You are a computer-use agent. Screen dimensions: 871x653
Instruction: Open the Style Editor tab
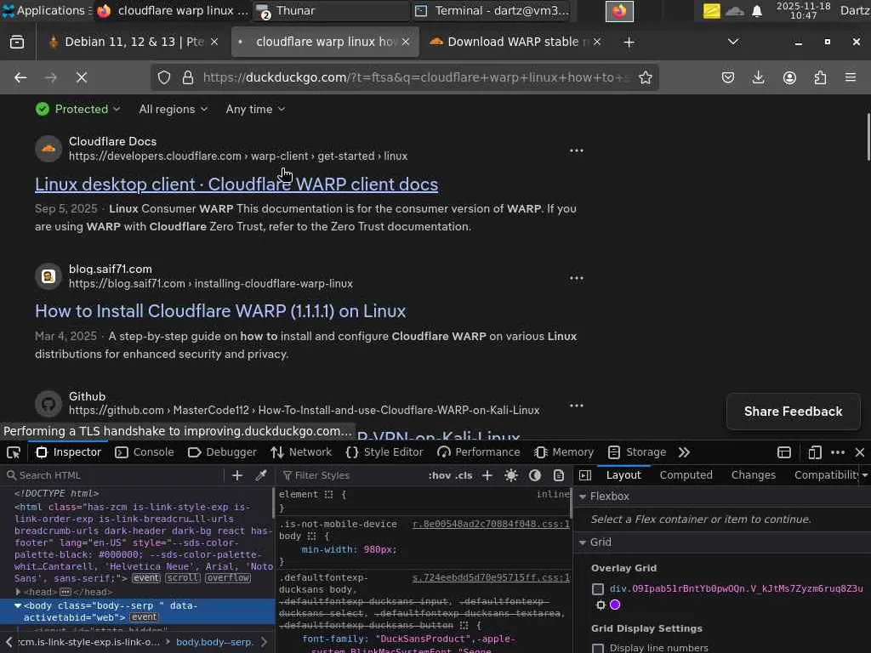(x=384, y=452)
